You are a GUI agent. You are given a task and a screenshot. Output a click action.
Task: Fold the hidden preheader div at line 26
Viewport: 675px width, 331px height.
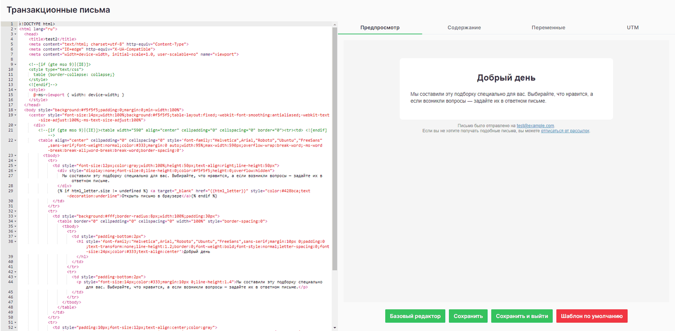16,171
